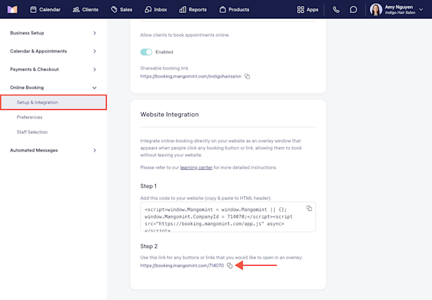Click the Inbox icon in navbar
This screenshot has height=300, width=432.
point(148,9)
